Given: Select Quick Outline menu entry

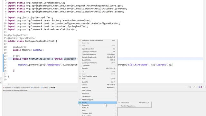Looking at the screenshot, I should click(x=98, y=60).
